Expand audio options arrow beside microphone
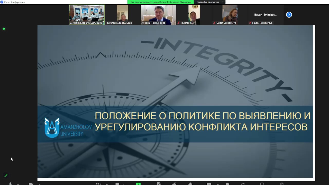Viewport: 329px width, 185px height. click(x=18, y=184)
